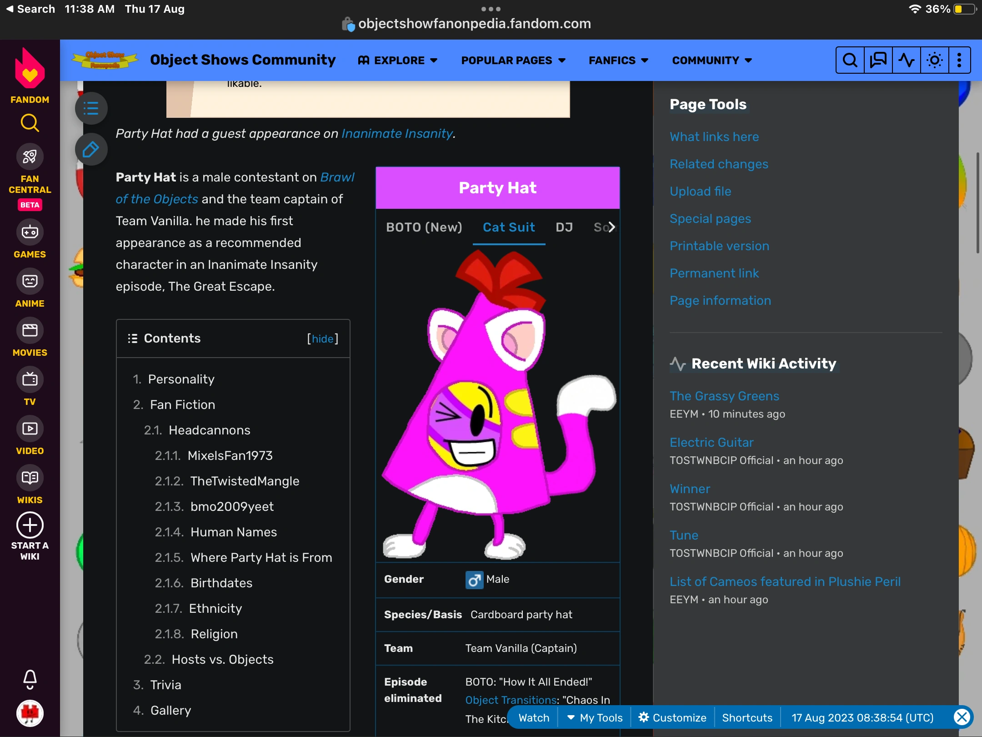Select the Wikis icon in the sidebar
This screenshot has width=982, height=737.
(29, 478)
